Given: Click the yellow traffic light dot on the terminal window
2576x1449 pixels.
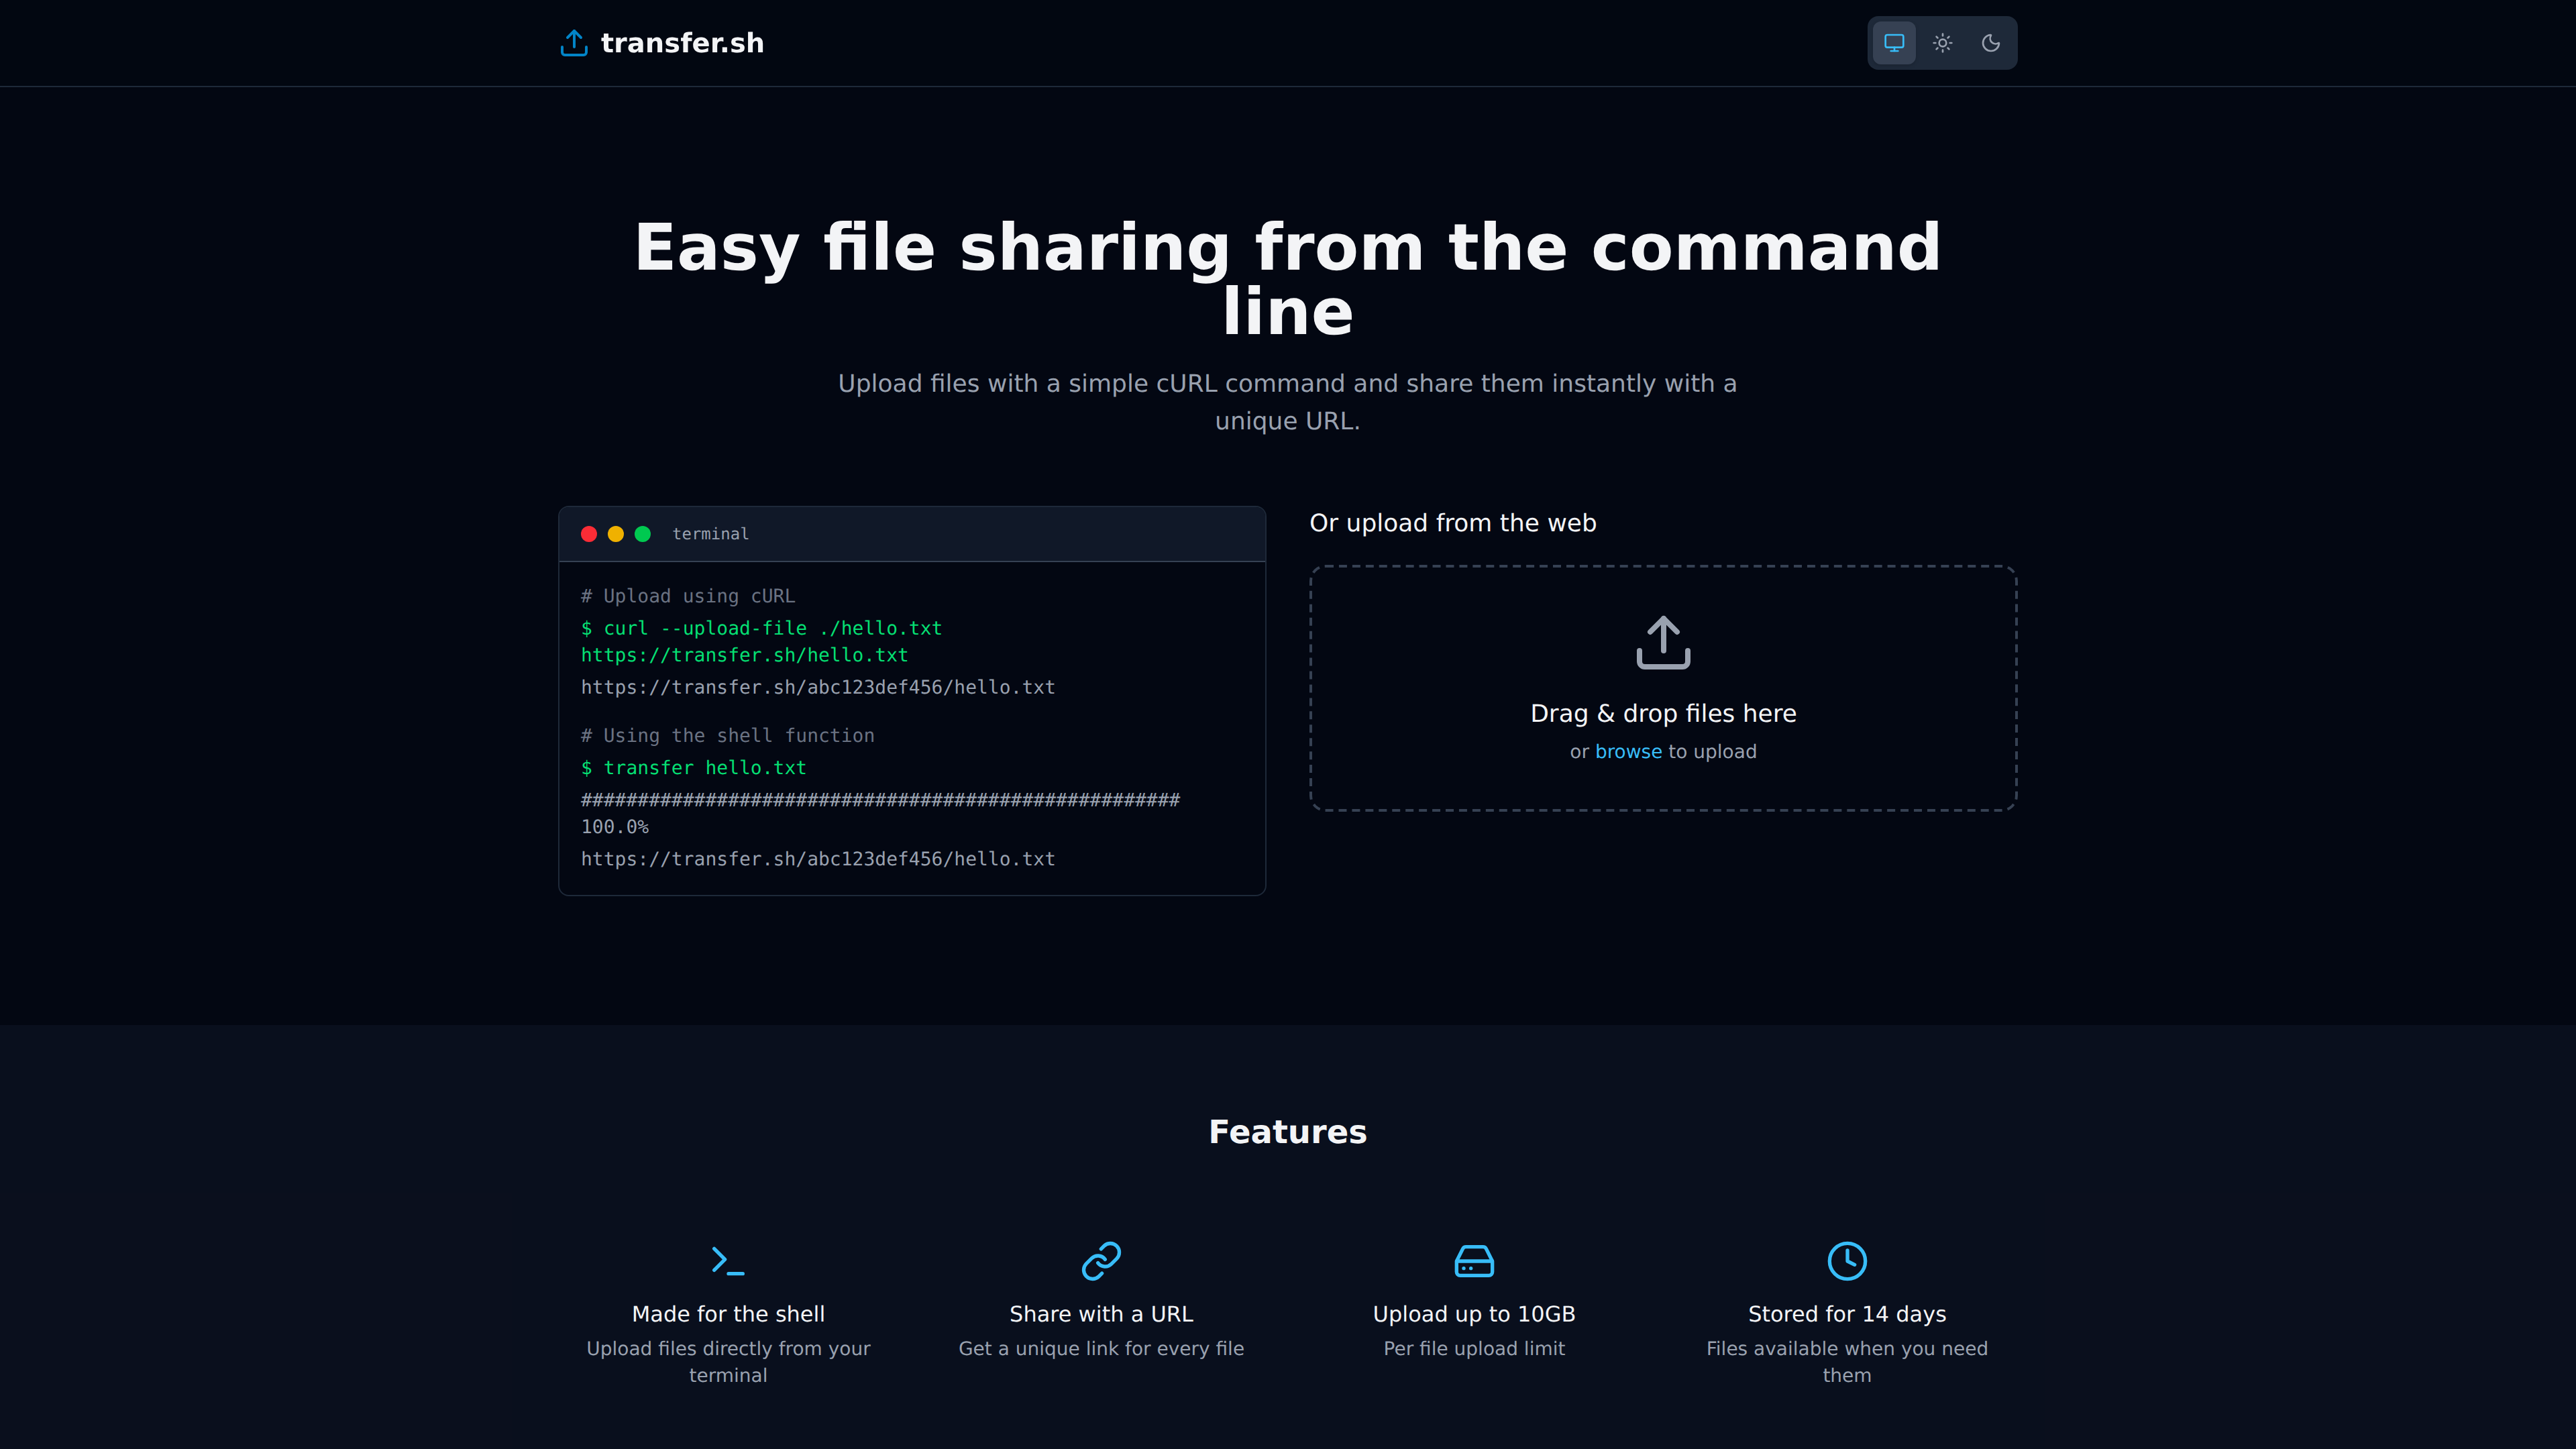Looking at the screenshot, I should click(x=615, y=533).
